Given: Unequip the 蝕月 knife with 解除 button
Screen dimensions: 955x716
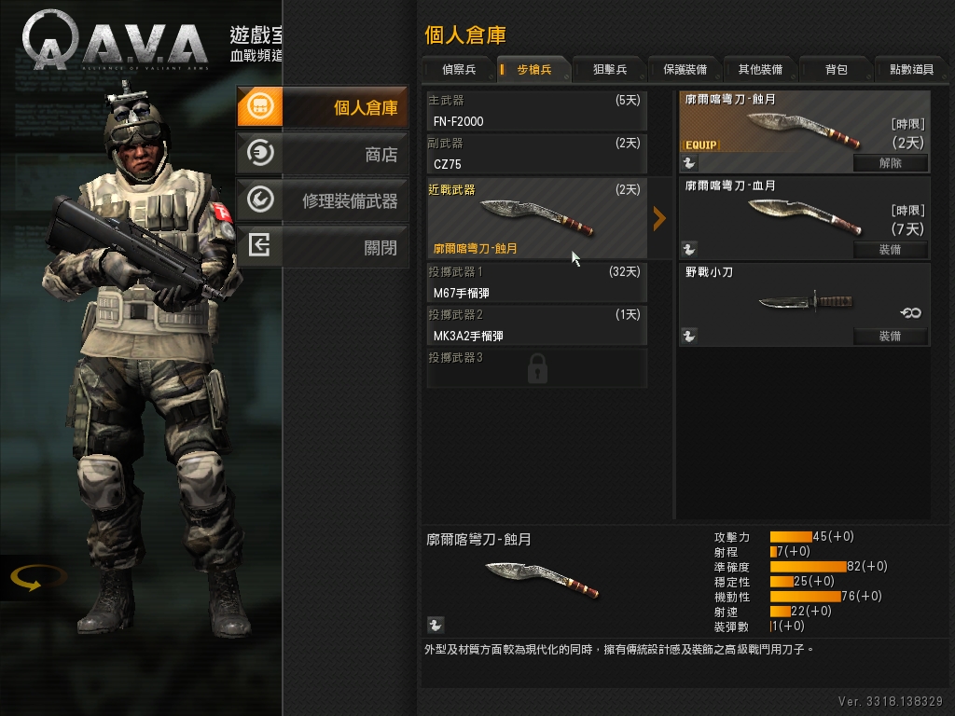Looking at the screenshot, I should click(891, 163).
